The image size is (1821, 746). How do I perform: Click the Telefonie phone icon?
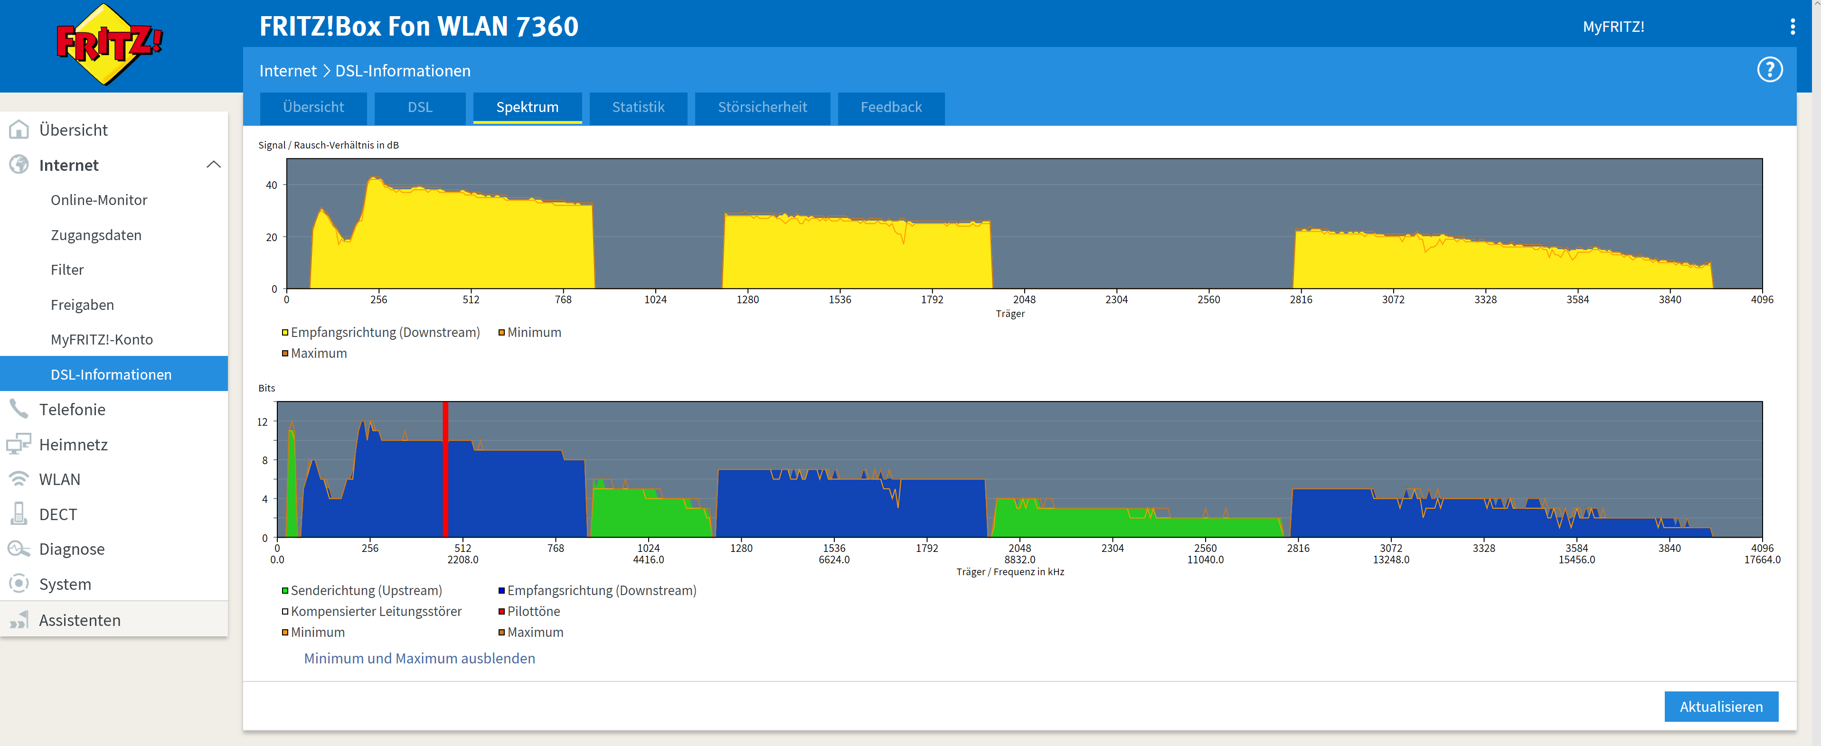click(19, 409)
